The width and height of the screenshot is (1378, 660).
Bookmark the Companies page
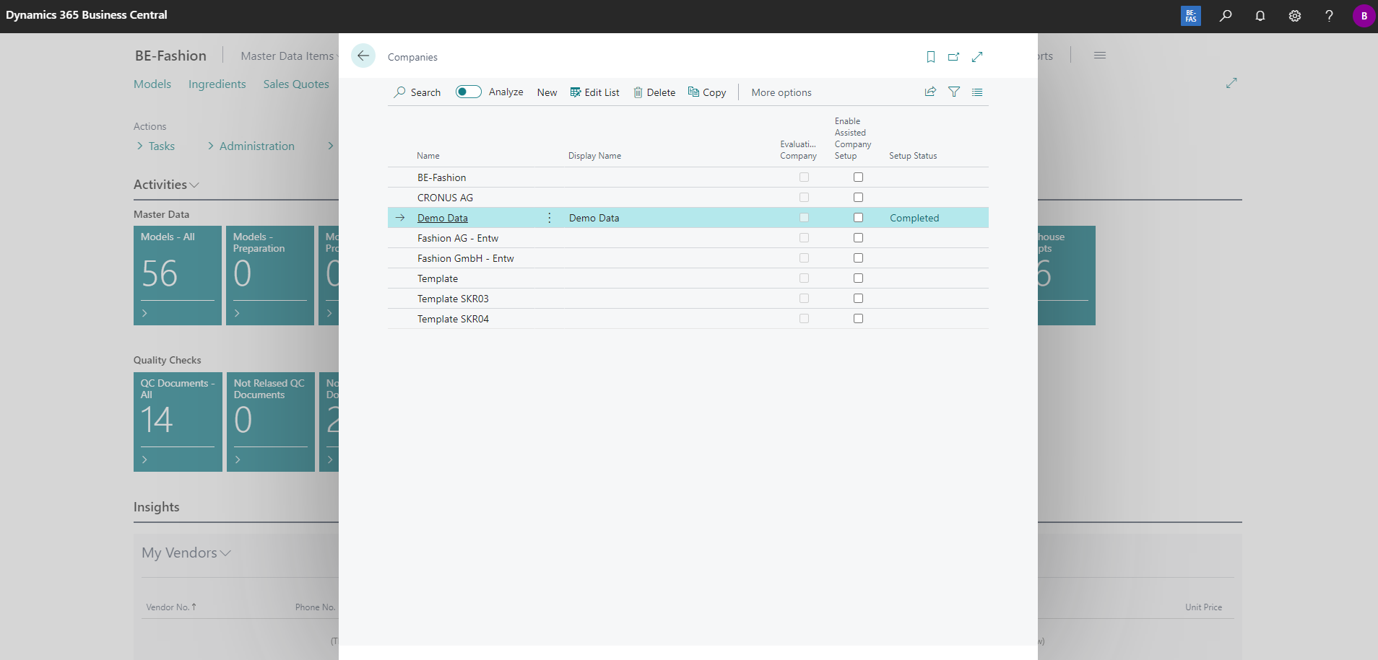point(930,57)
